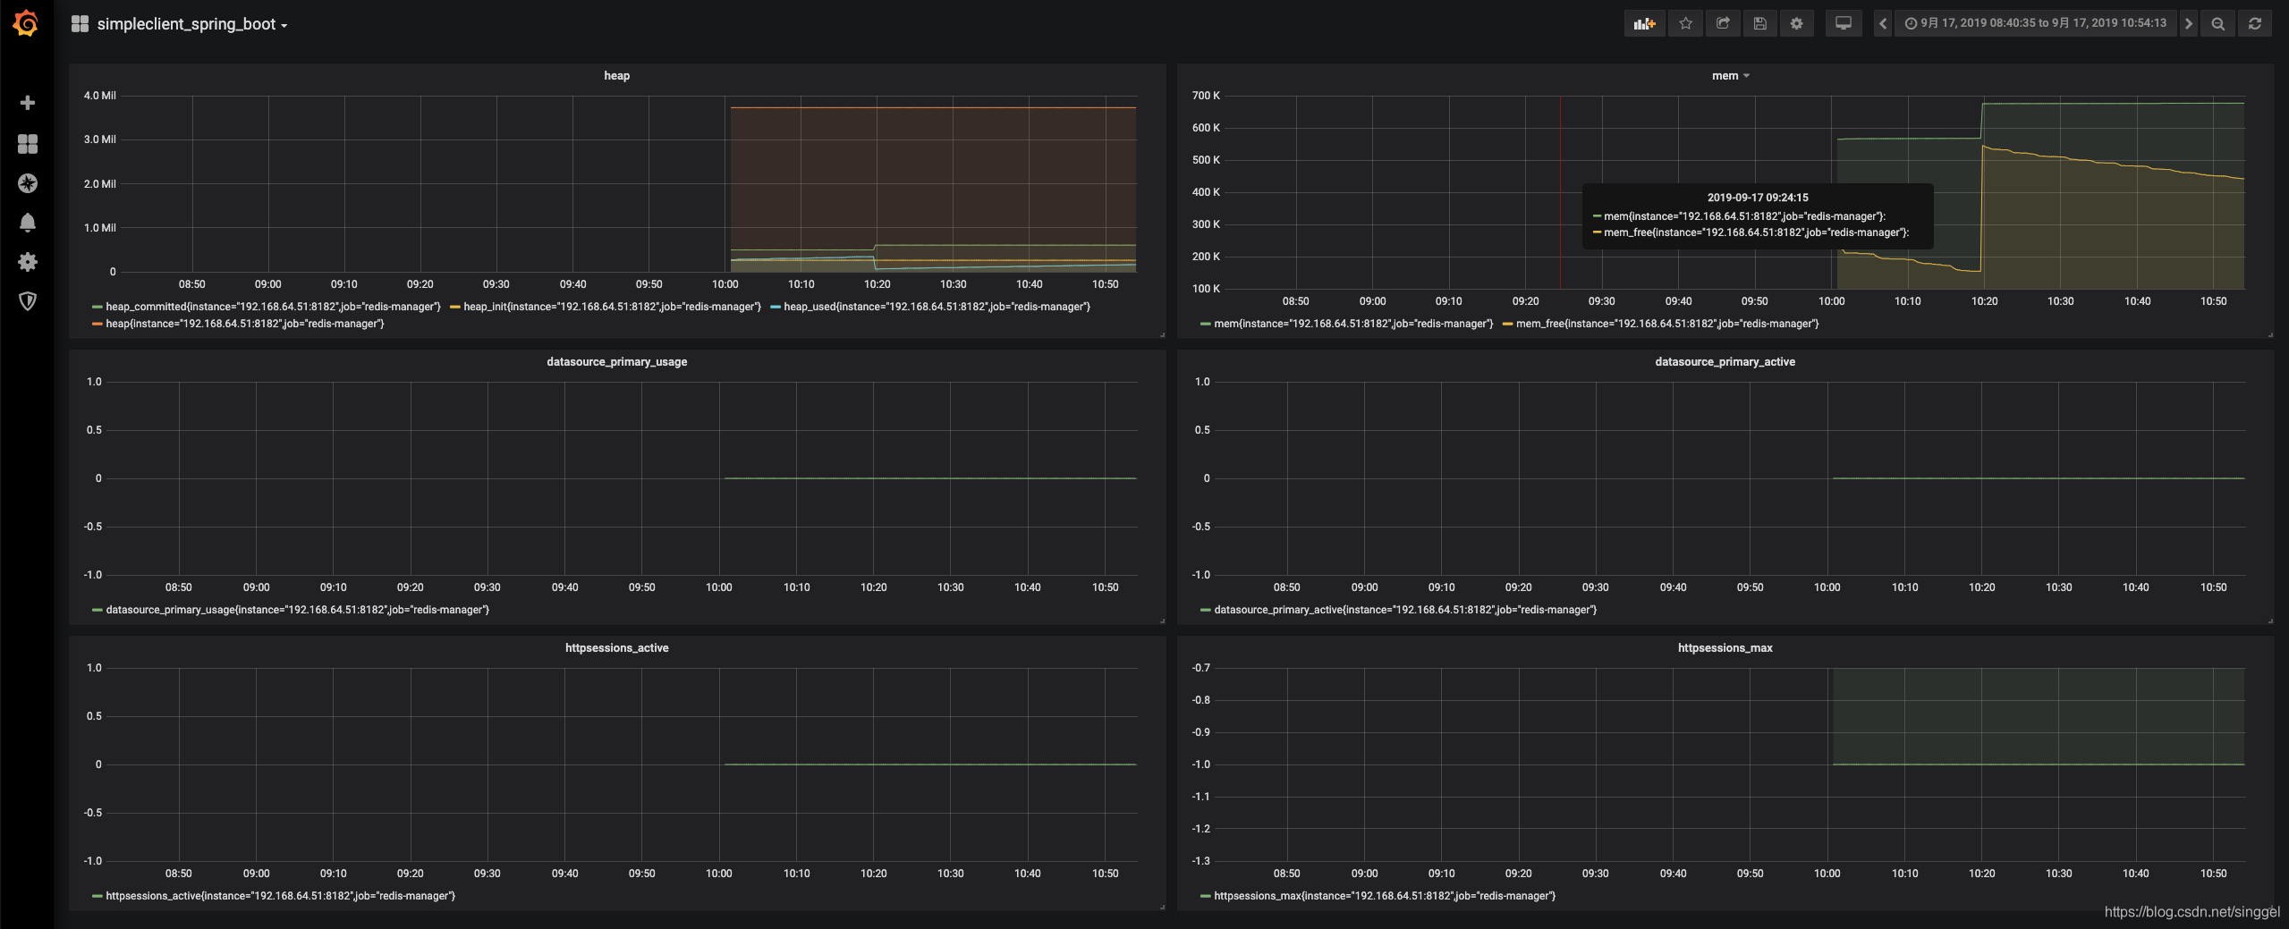Open dashboard settings gear in top bar
2289x929 pixels.
pyautogui.click(x=1796, y=23)
